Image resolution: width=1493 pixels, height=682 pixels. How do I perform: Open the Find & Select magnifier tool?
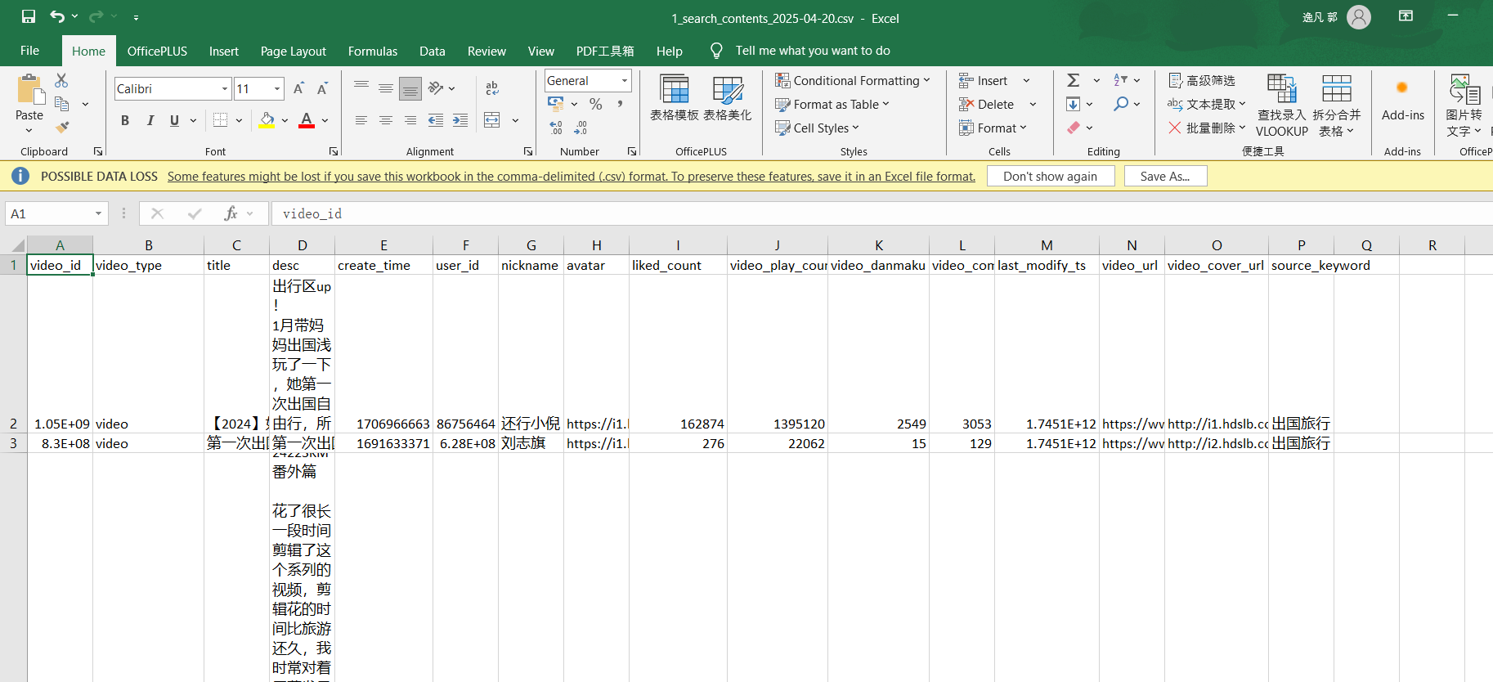point(1121,104)
